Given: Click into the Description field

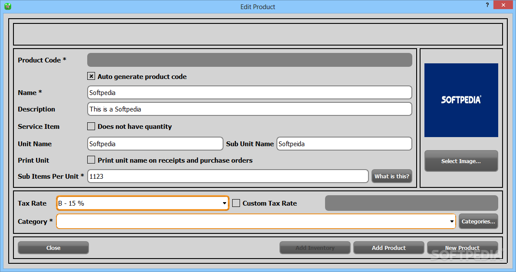Looking at the screenshot, I should point(250,109).
